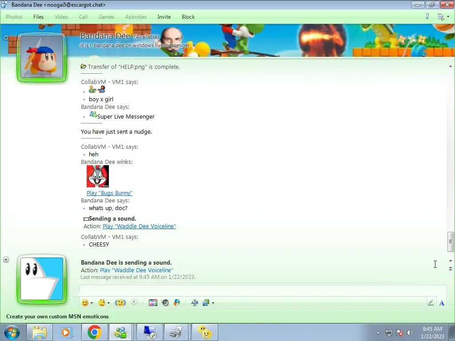The width and height of the screenshot is (455, 341).
Task: Click "You have just sent a nudge." text
Action: [116, 131]
